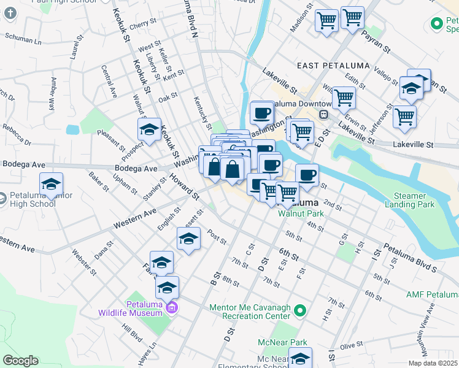Select the left shopping bag marker near Washington St
Viewport: 459px width, 368px height.
click(215, 167)
